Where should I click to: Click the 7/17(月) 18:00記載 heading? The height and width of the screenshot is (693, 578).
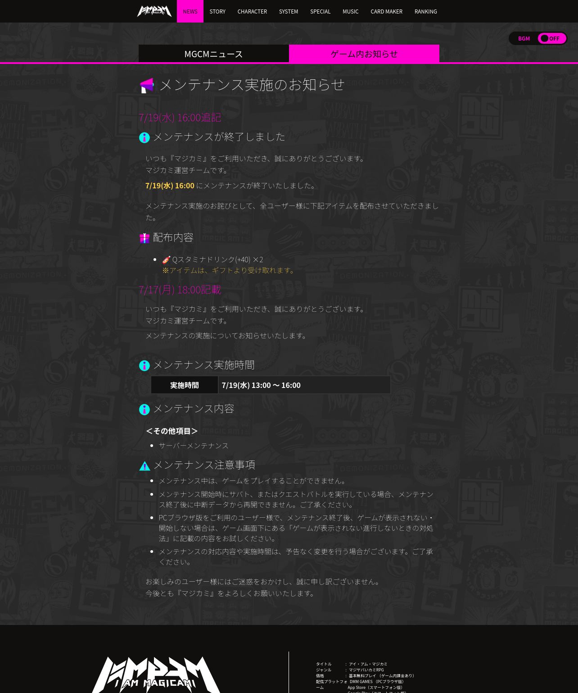pyautogui.click(x=180, y=289)
